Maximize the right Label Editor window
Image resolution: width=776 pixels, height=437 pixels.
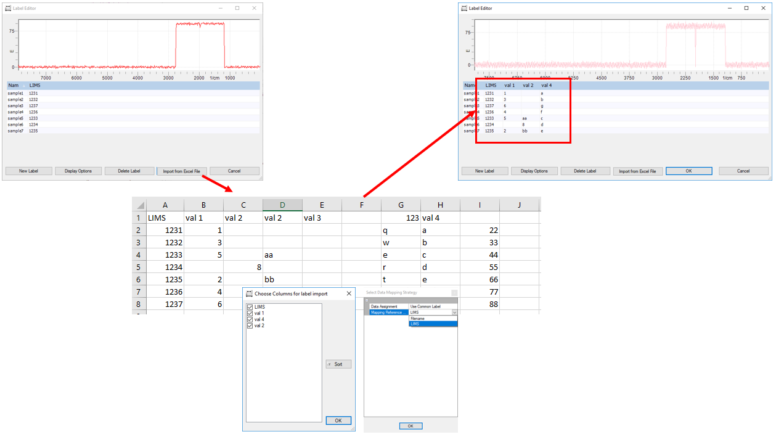tap(746, 9)
